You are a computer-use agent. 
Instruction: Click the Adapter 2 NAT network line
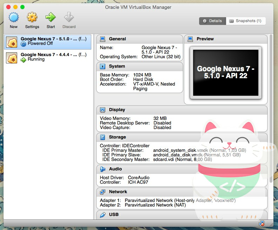[143, 205]
